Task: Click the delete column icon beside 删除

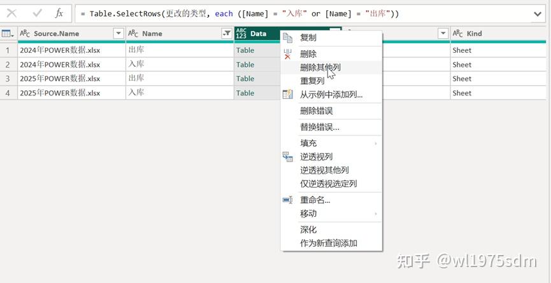Action: point(287,54)
